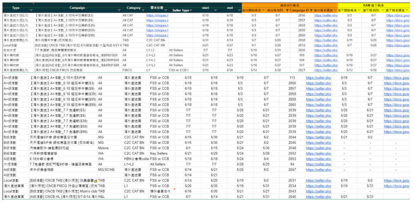Open the 曝光位置 column filter dropdown
The width and height of the screenshot is (414, 202).
(165, 10)
